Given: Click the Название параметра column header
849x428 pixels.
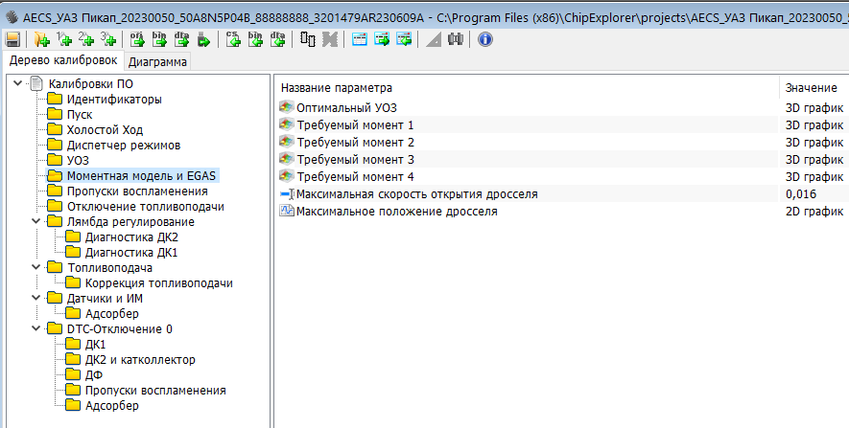Looking at the screenshot, I should pyautogui.click(x=337, y=88).
